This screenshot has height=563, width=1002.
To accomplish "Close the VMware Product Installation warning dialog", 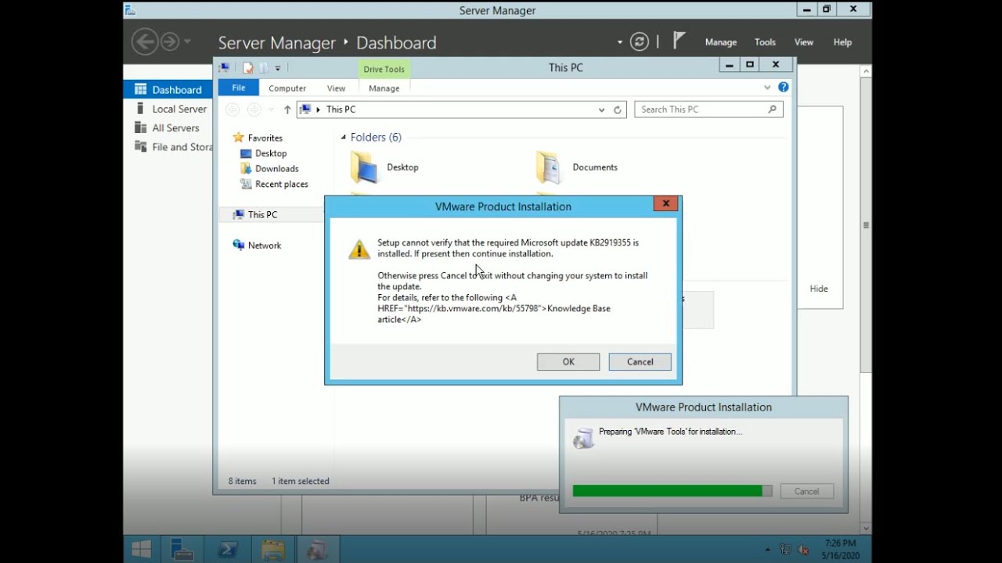I will click(x=665, y=203).
